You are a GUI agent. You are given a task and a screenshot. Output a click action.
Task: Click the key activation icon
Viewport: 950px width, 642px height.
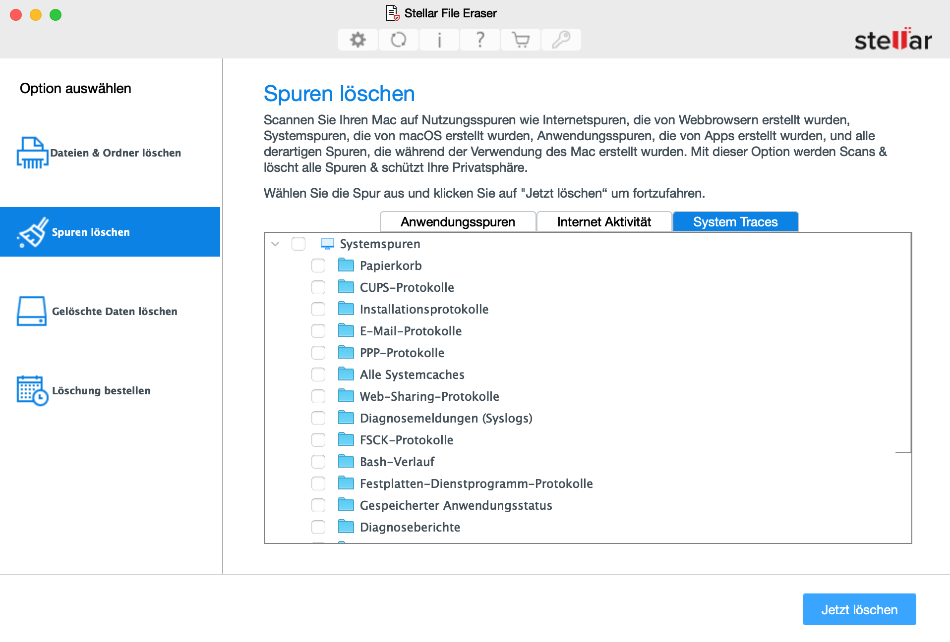tap(561, 40)
